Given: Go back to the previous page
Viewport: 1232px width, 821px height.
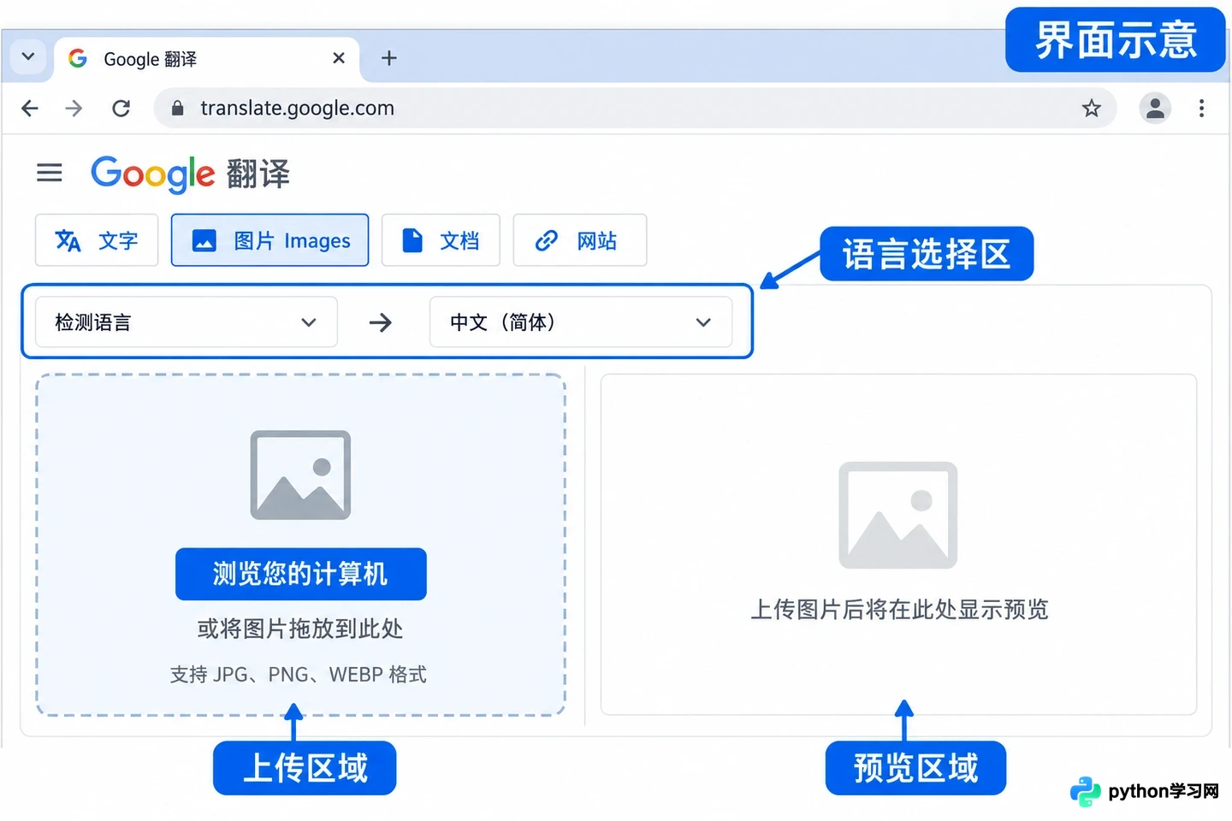Looking at the screenshot, I should point(30,109).
